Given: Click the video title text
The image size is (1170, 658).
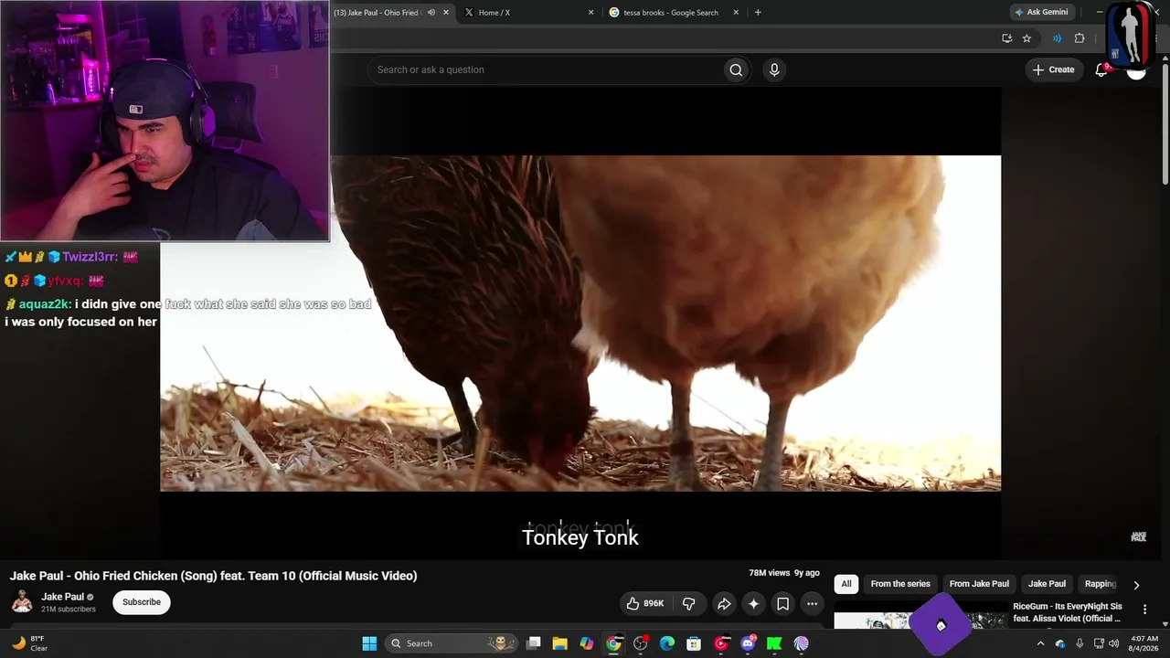Looking at the screenshot, I should pos(213,576).
